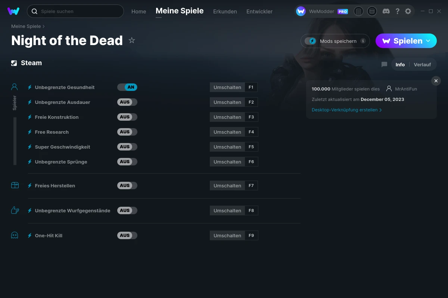The height and width of the screenshot is (298, 448).
Task: Switch to Verlauf tab
Action: (422, 64)
